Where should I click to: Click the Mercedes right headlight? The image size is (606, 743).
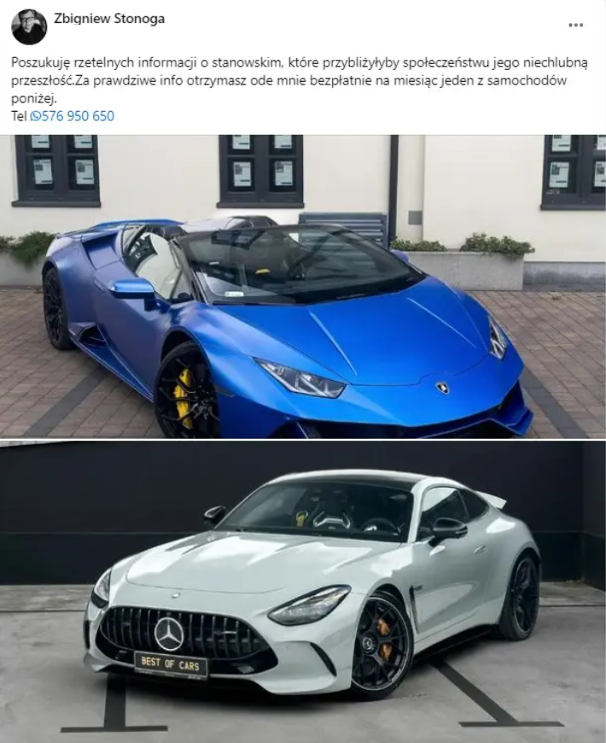coord(310,606)
